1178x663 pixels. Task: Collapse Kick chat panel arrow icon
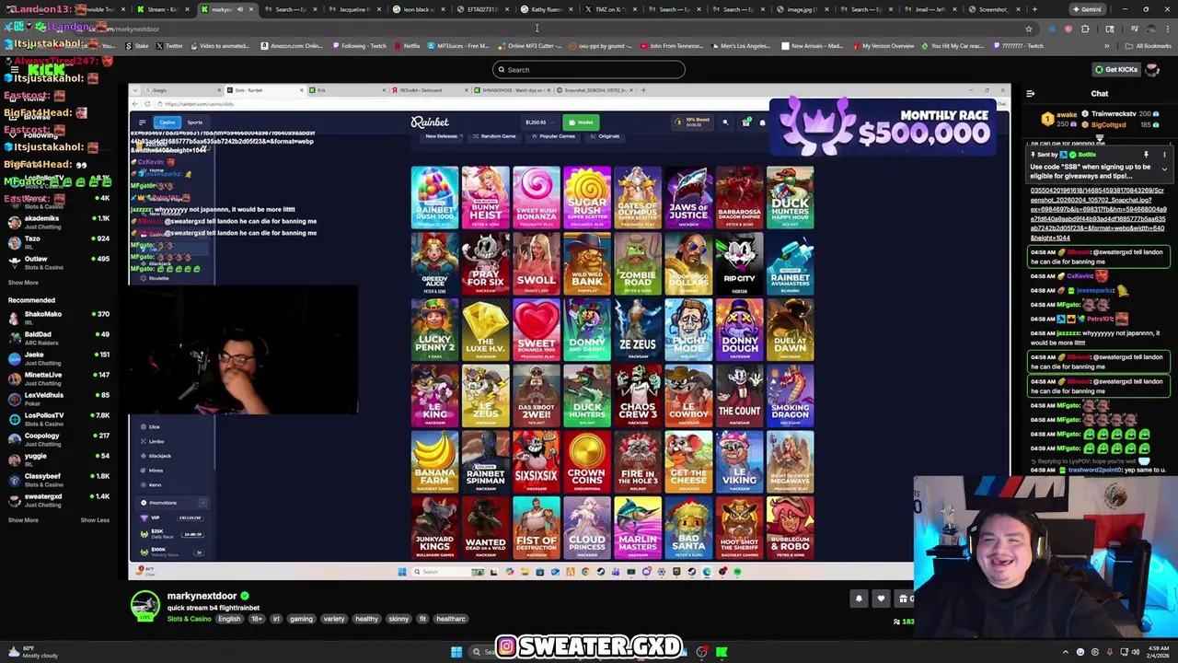(1030, 93)
